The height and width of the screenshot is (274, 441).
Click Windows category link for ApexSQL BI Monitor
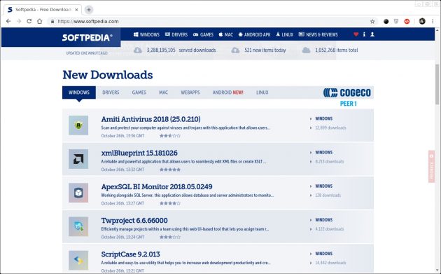tap(323, 186)
